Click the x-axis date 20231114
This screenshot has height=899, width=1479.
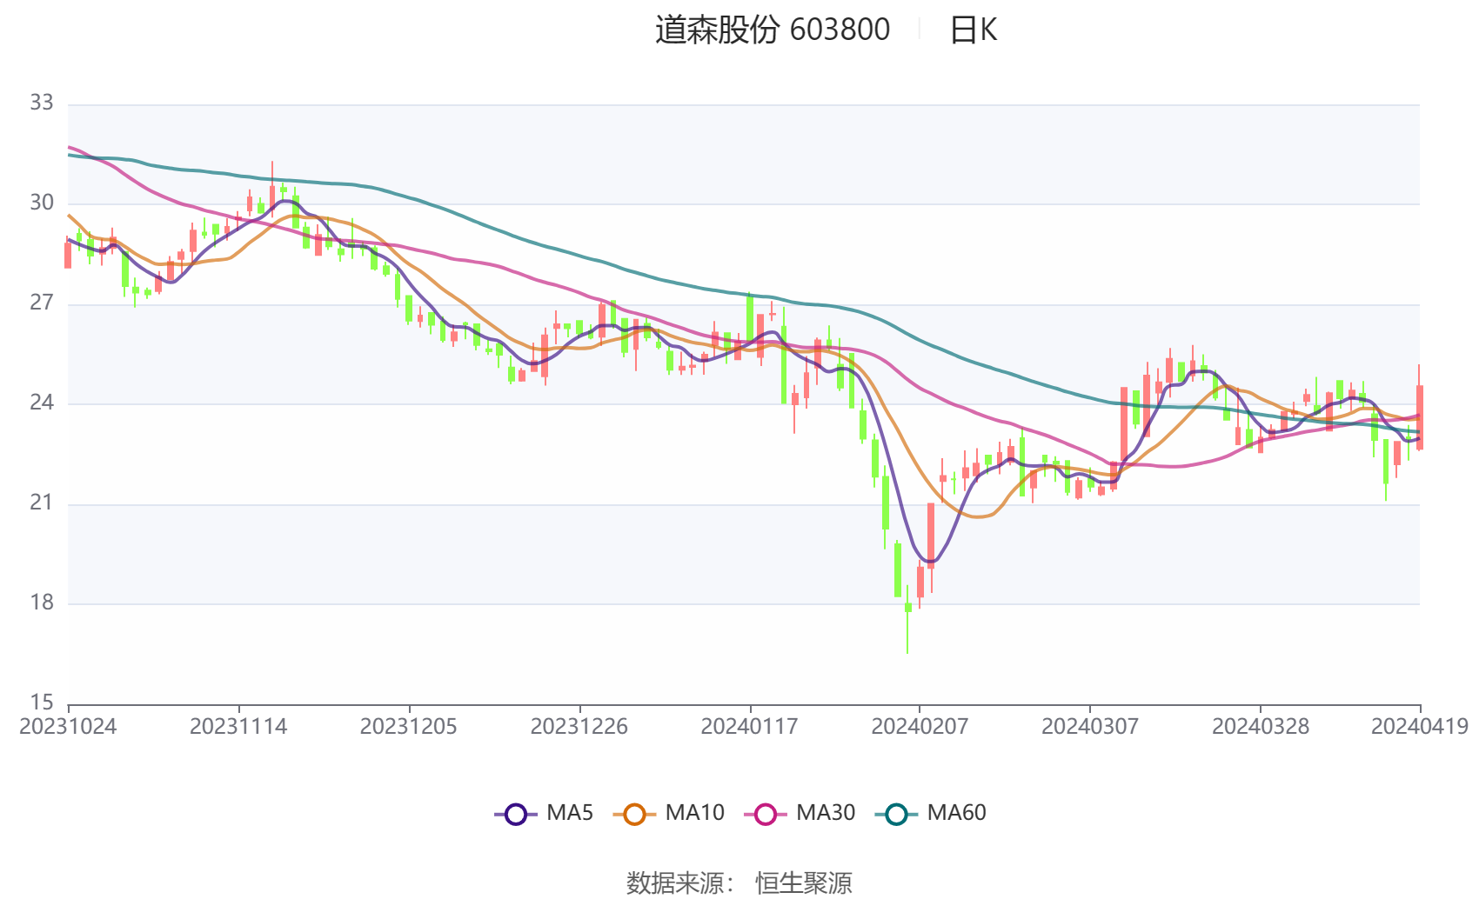[x=238, y=727]
